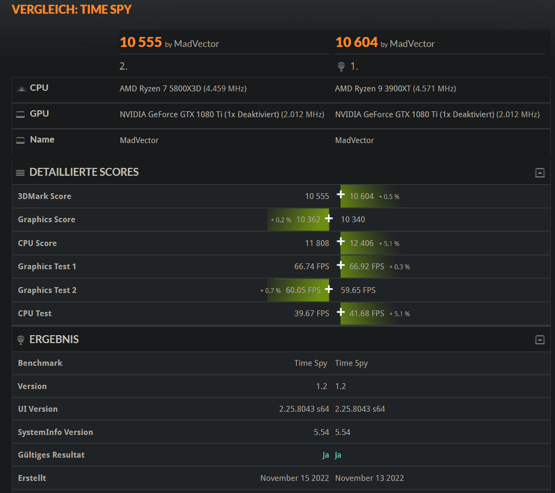Image resolution: width=555 pixels, height=493 pixels.
Task: Select AMD Ryzen 7 5800X3D (4.459 MHz) text
Action: pyautogui.click(x=183, y=89)
